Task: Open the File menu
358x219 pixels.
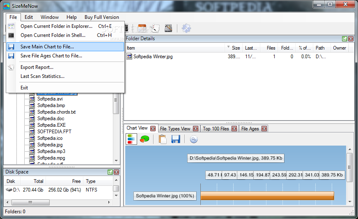Action: click(x=13, y=17)
